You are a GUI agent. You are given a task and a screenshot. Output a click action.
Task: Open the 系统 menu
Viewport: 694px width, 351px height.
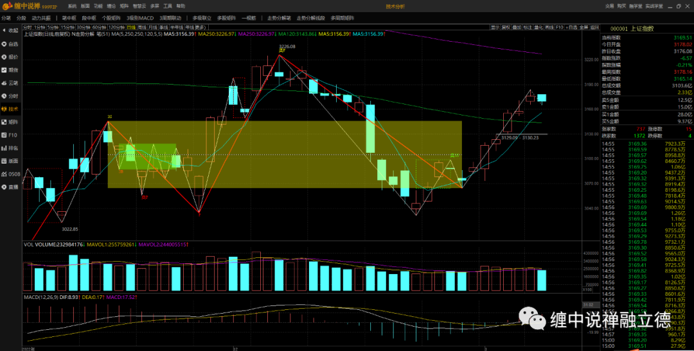coord(72,6)
